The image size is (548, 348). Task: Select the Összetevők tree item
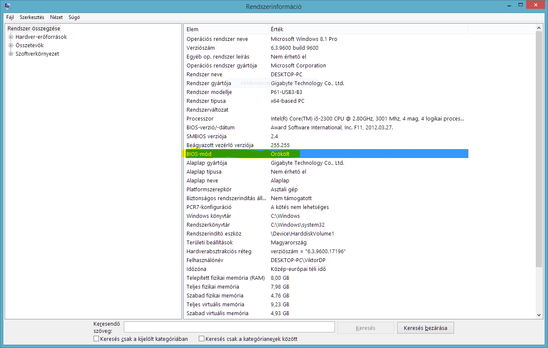[x=29, y=46]
